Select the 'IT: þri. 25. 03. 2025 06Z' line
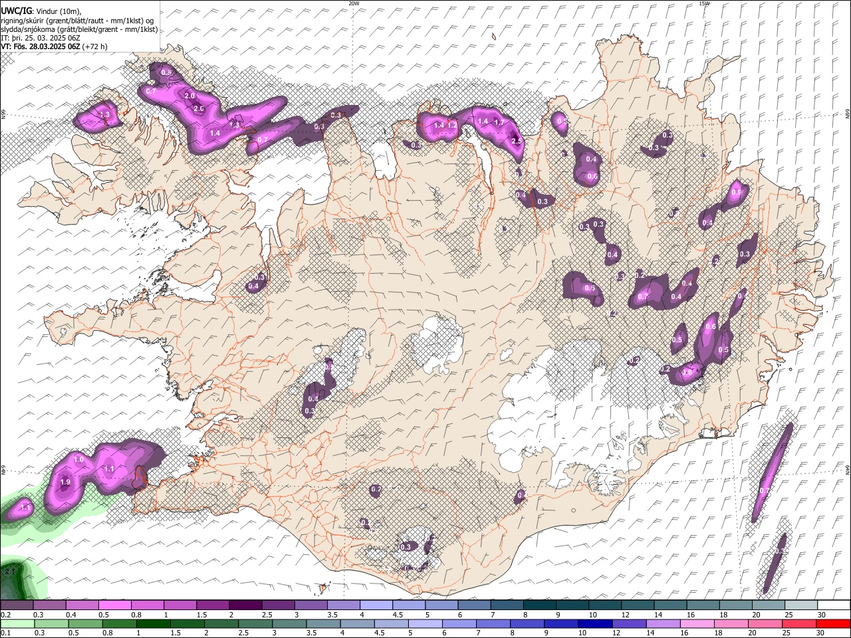The width and height of the screenshot is (851, 638). coord(41,38)
